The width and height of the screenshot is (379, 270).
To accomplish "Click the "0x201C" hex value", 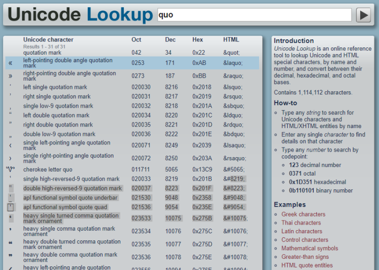I will point(202,115).
